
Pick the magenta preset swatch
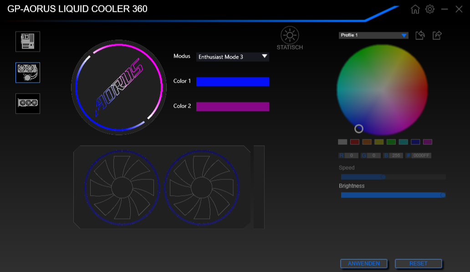click(428, 142)
